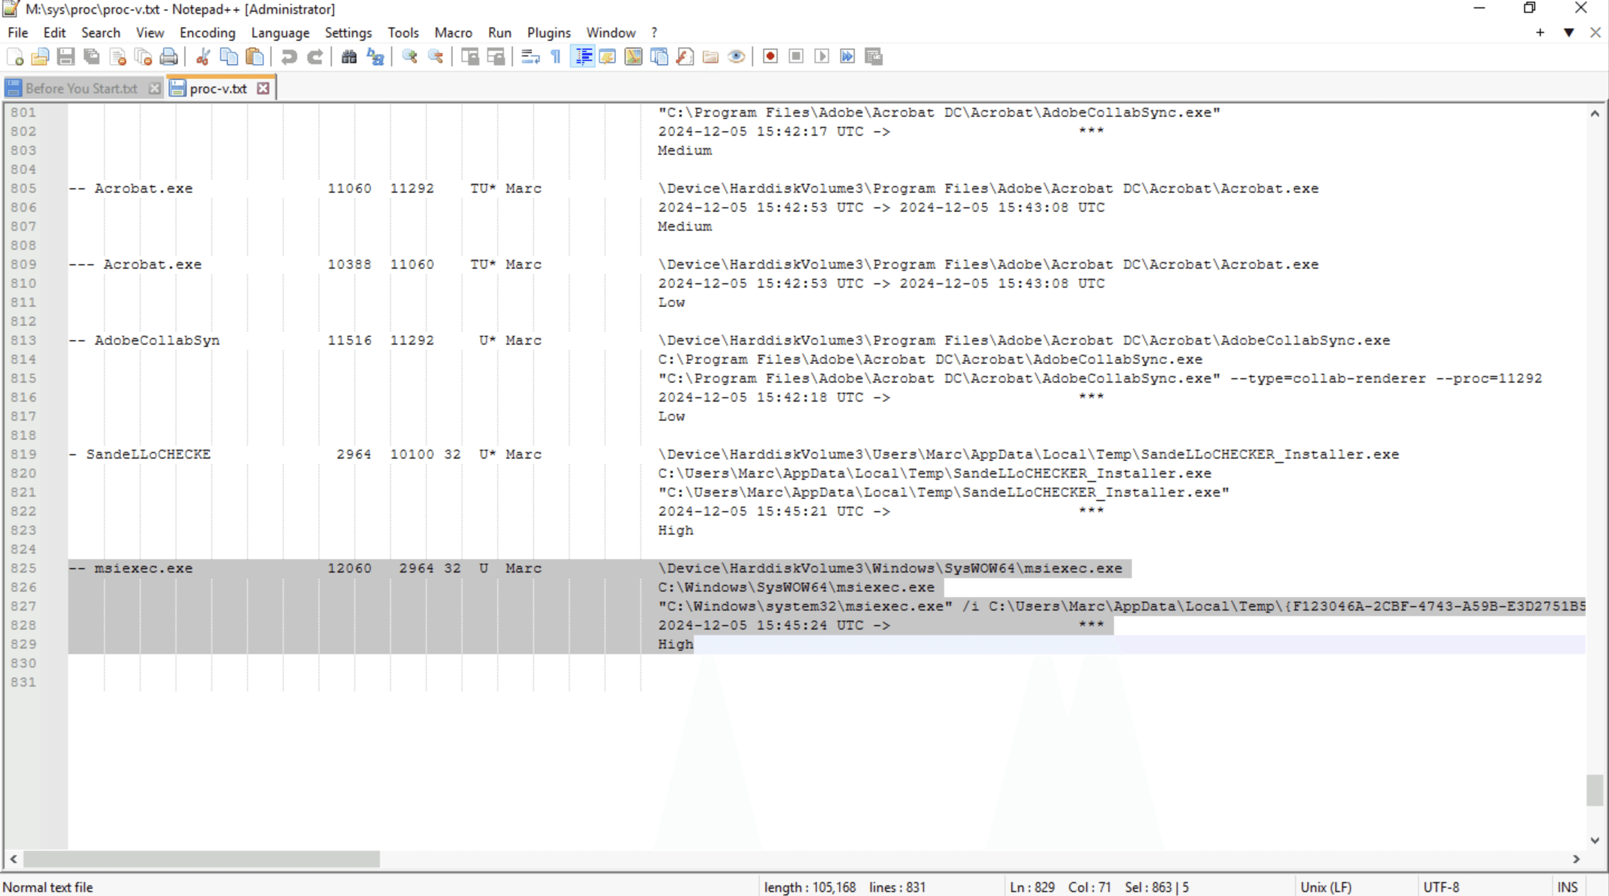The image size is (1609, 896).
Task: Click the plus button to add new tab
Action: 1540,32
